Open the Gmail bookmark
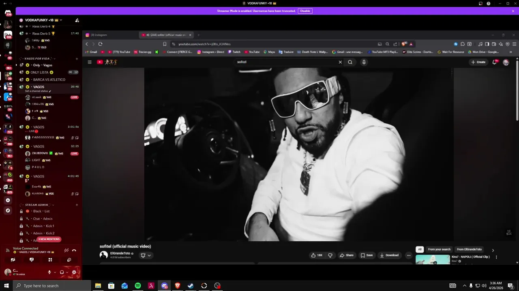 pos(91,52)
